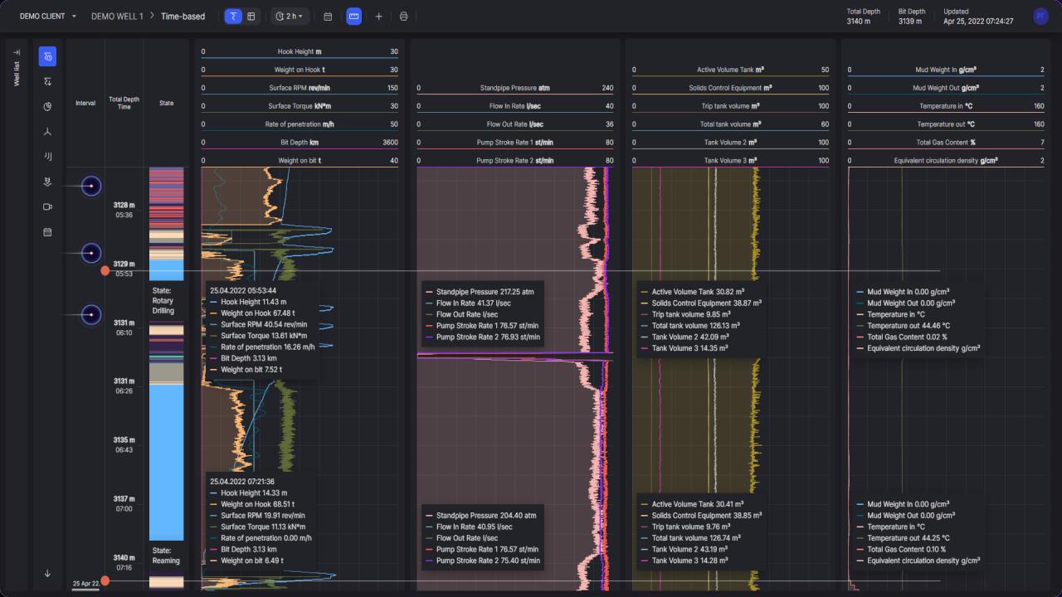Switch to table layout view toggle
This screenshot has height=597, width=1062.
click(x=251, y=17)
